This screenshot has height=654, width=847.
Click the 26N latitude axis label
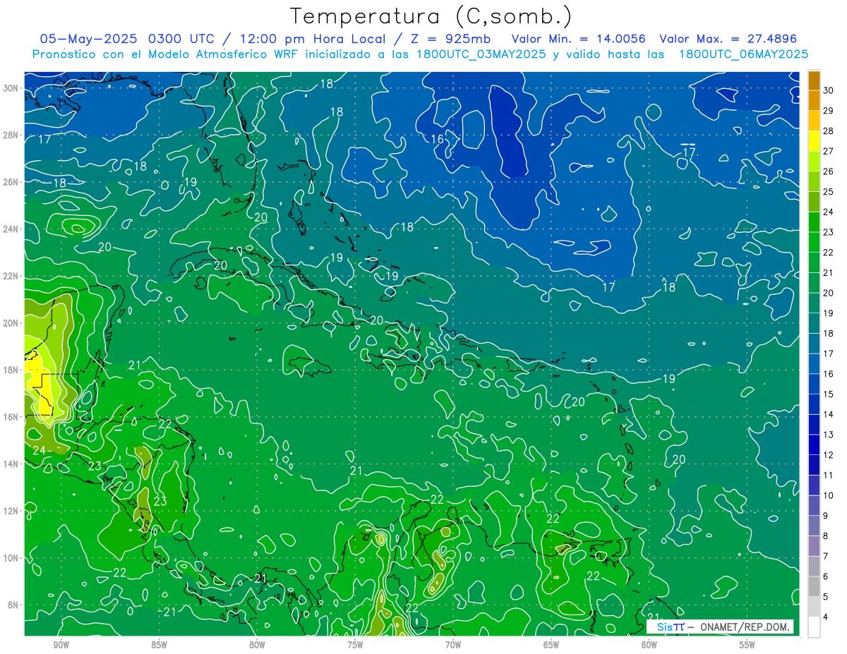click(x=11, y=182)
